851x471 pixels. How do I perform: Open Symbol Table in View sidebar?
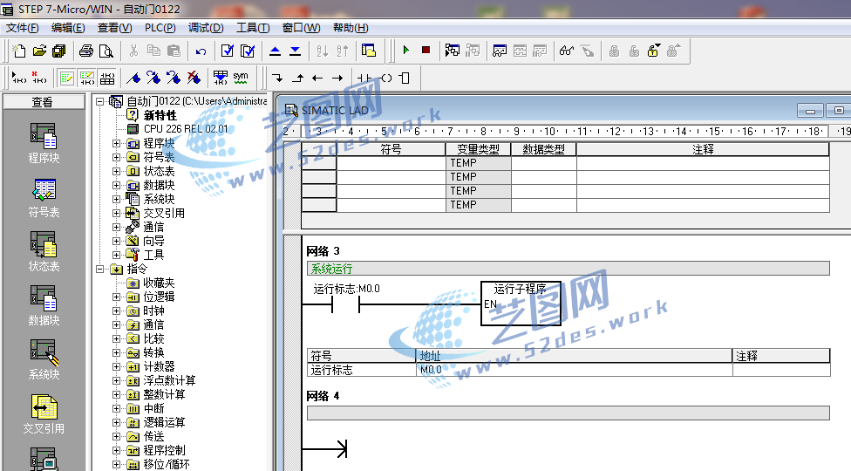(44, 197)
